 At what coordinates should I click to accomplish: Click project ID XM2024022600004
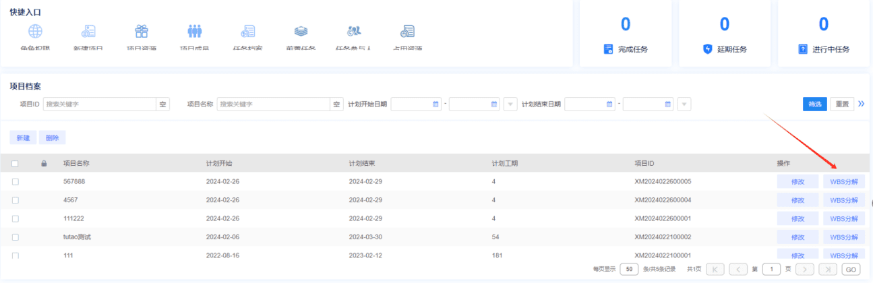coord(663,200)
